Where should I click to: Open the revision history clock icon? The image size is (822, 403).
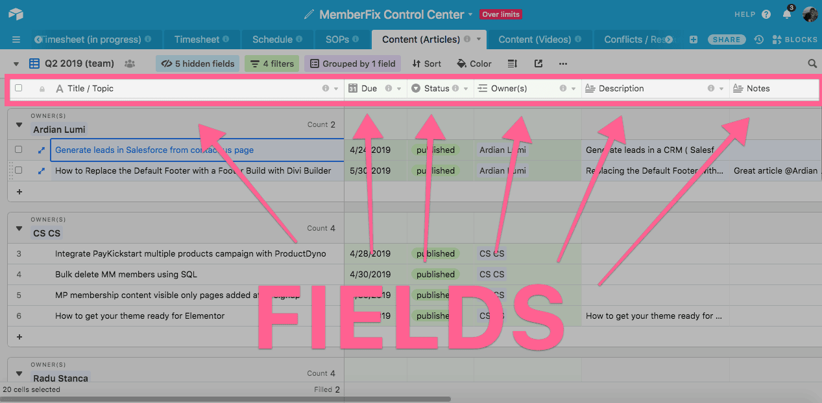tap(758, 40)
